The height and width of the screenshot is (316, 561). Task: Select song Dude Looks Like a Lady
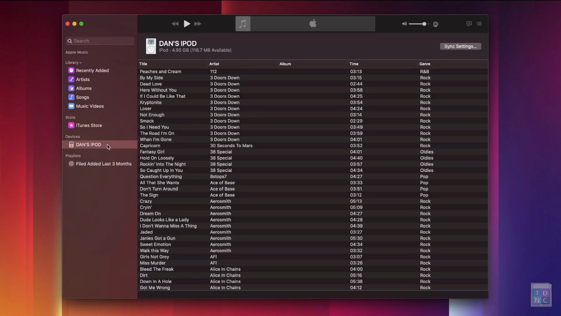(x=164, y=220)
